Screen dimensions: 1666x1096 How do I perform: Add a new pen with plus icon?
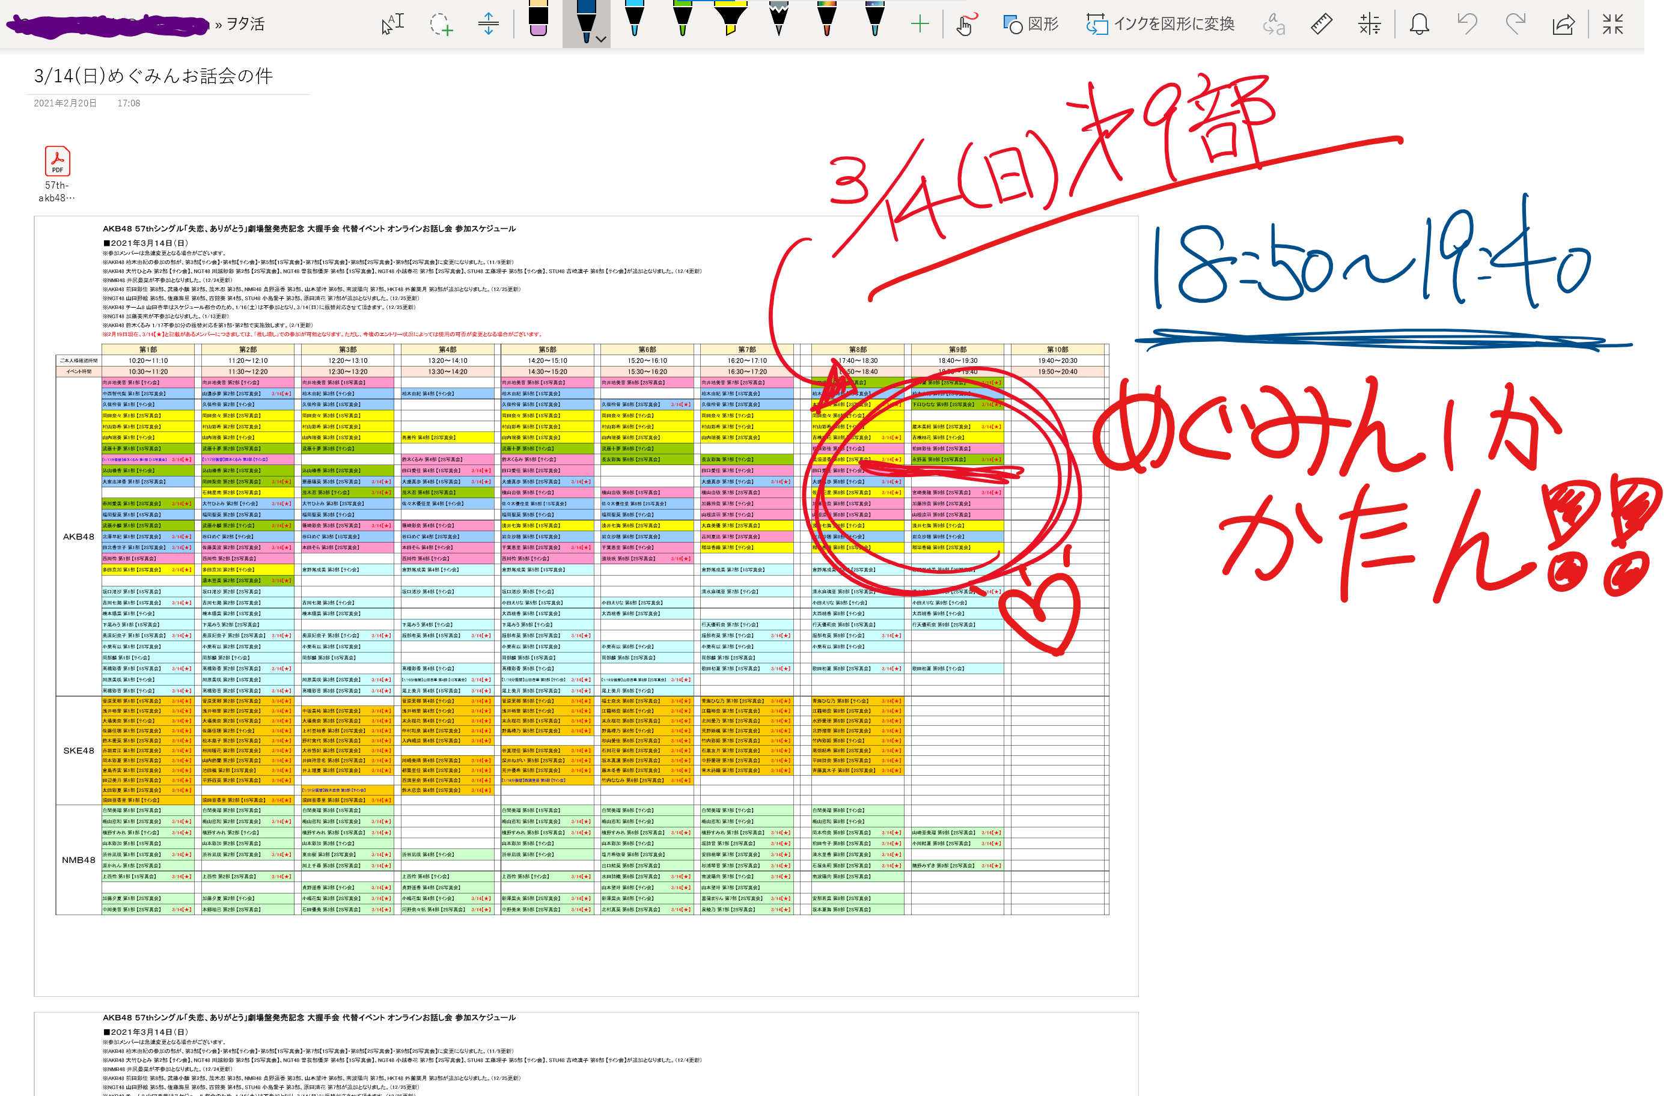coord(920,24)
